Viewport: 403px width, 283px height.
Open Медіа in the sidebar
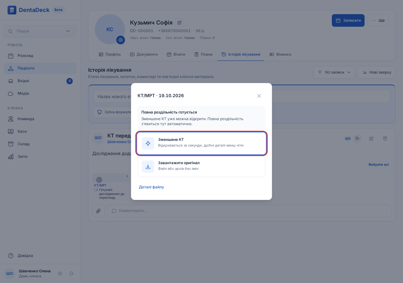point(40,93)
